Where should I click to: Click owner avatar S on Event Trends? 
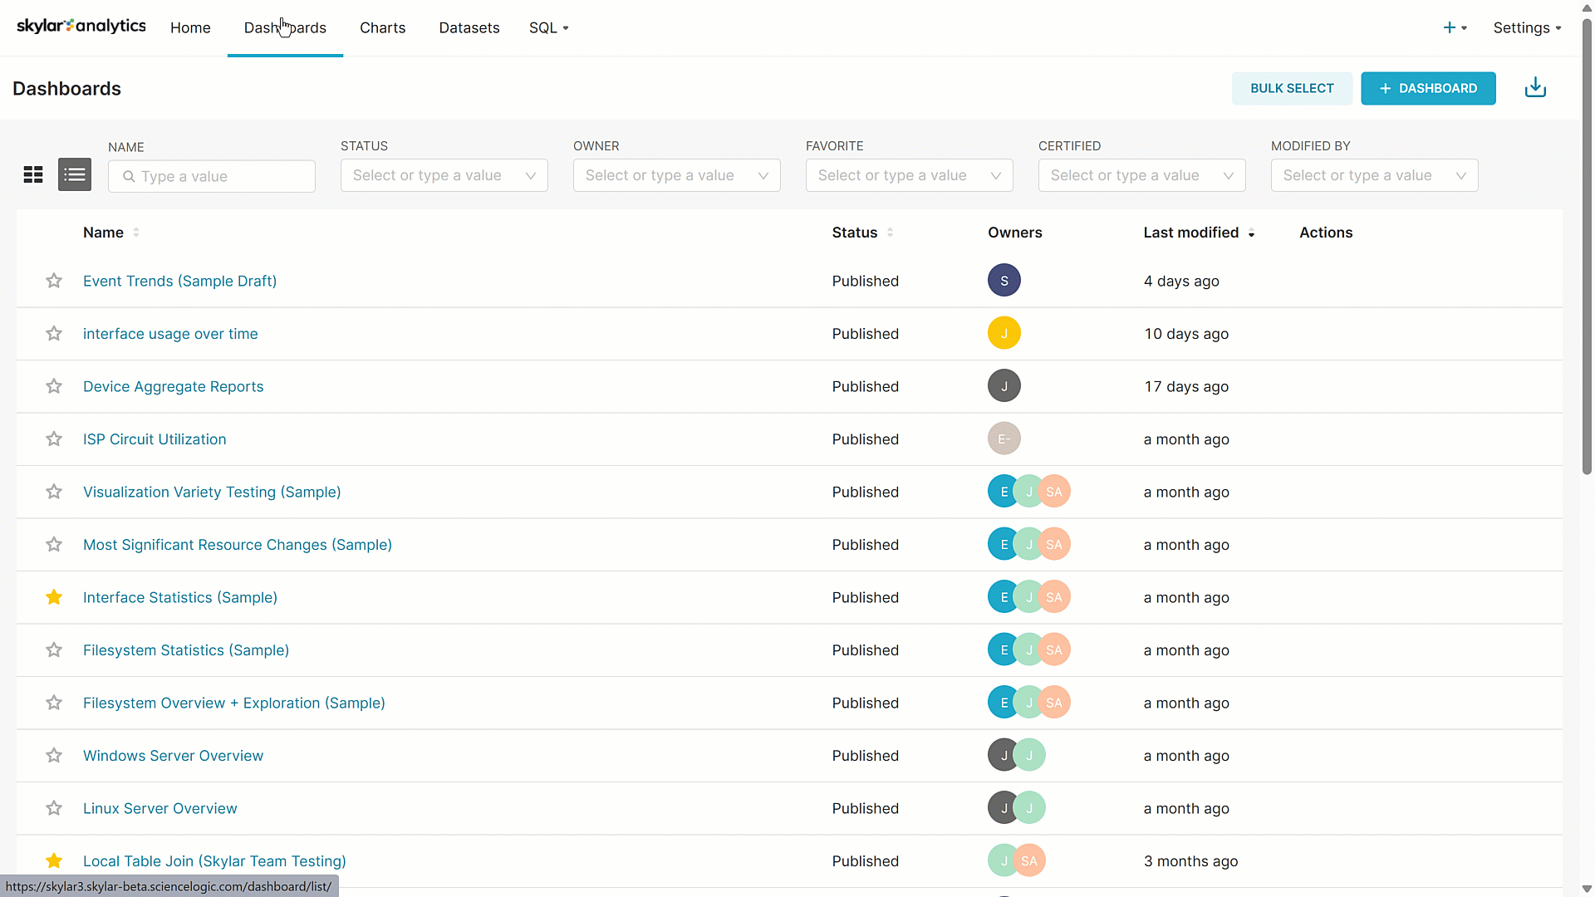point(1004,281)
